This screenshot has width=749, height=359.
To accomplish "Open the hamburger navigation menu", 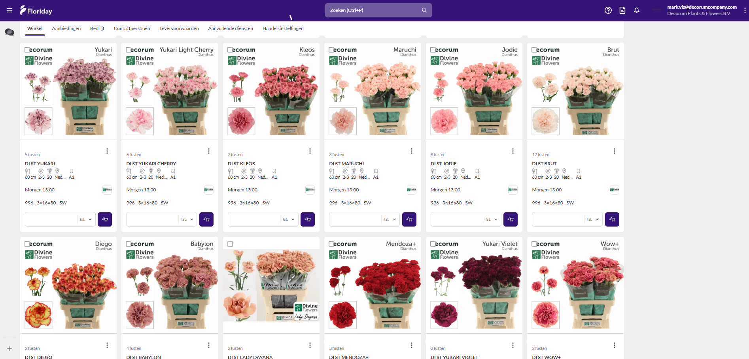I will click(x=9, y=10).
